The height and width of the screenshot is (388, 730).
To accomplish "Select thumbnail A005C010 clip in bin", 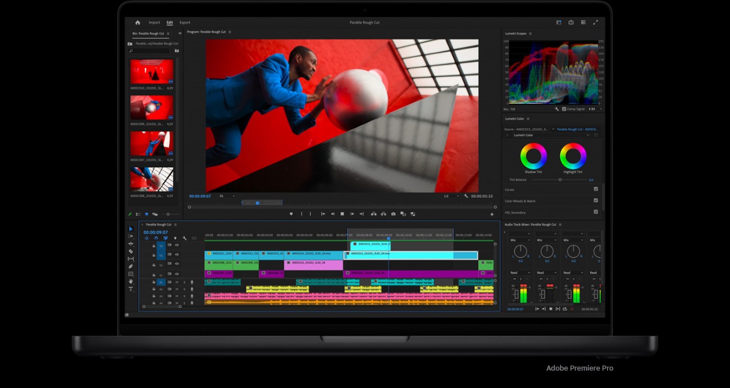I will 152,72.
